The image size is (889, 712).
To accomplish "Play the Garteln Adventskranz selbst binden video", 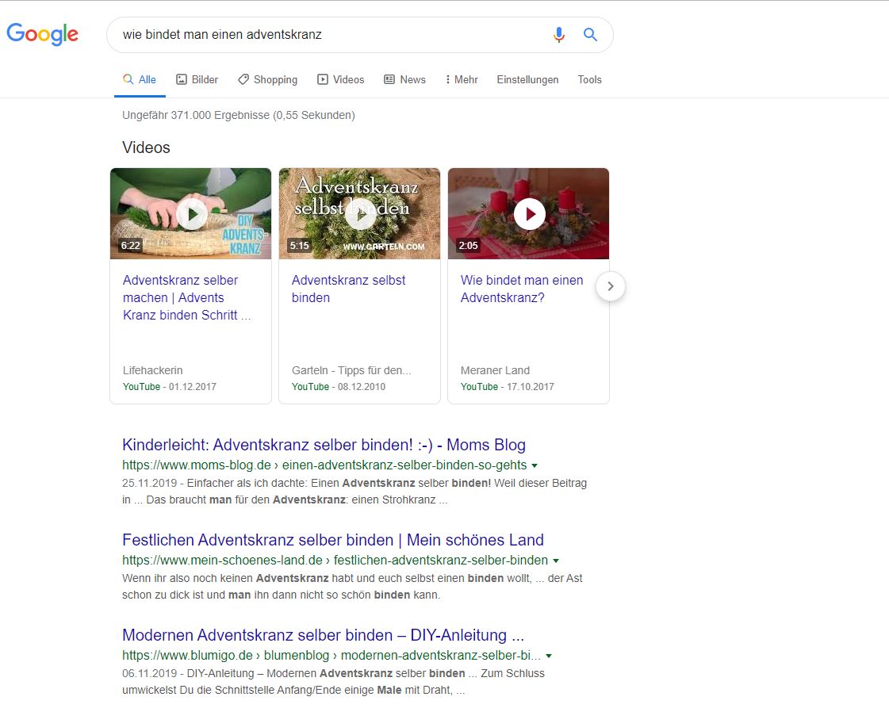I will (x=360, y=213).
